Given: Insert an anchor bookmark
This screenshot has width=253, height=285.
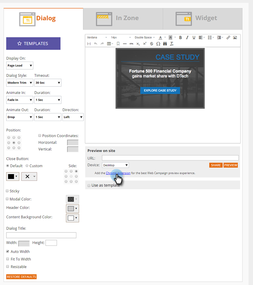Looking at the screenshot, I should [118, 44].
